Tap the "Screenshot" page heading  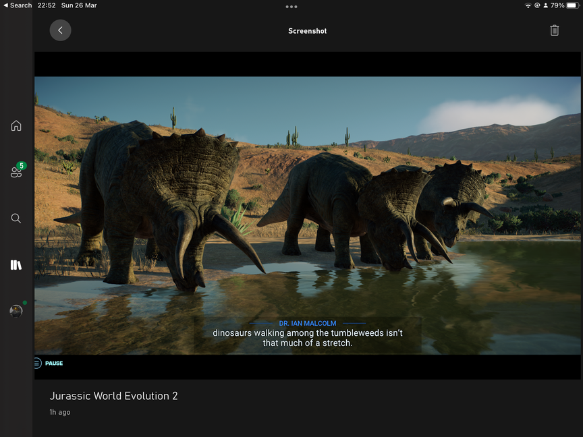pos(308,31)
